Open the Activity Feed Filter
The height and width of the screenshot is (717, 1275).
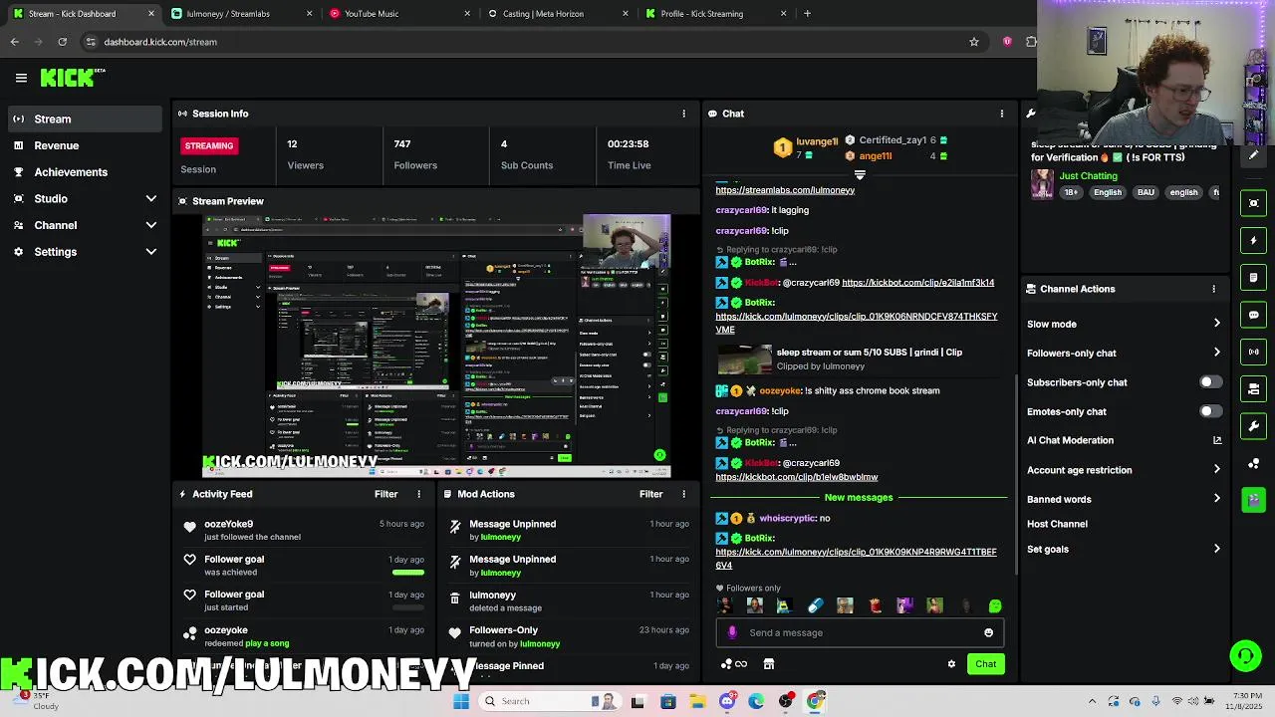(x=385, y=494)
